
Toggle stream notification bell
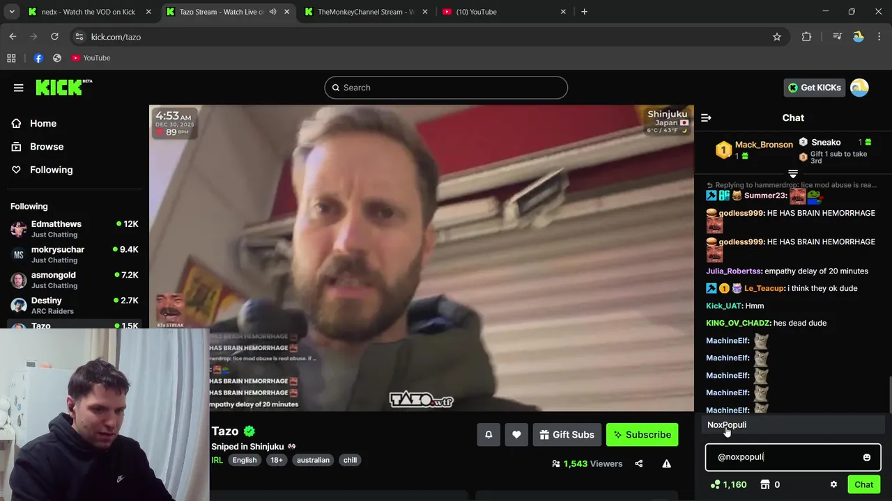[x=489, y=435]
